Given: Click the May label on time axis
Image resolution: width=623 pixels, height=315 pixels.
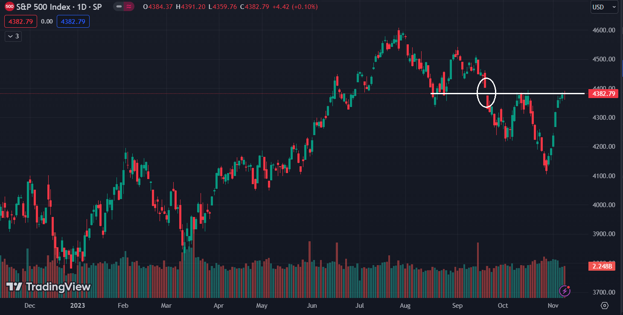Looking at the screenshot, I should [x=262, y=306].
